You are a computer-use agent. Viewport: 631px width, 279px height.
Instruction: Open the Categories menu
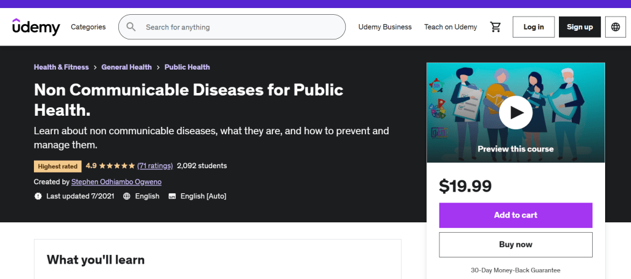88,27
